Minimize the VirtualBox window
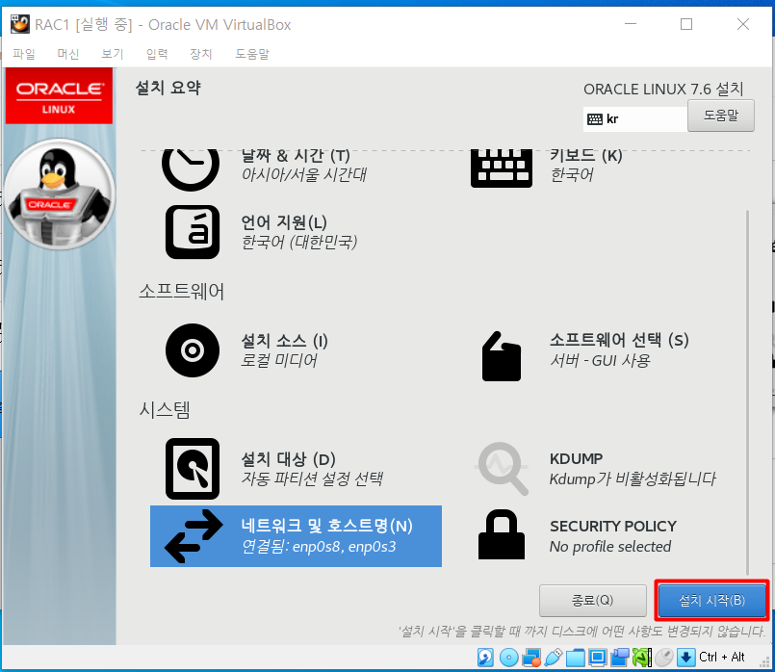The height and width of the screenshot is (672, 775). 631,24
